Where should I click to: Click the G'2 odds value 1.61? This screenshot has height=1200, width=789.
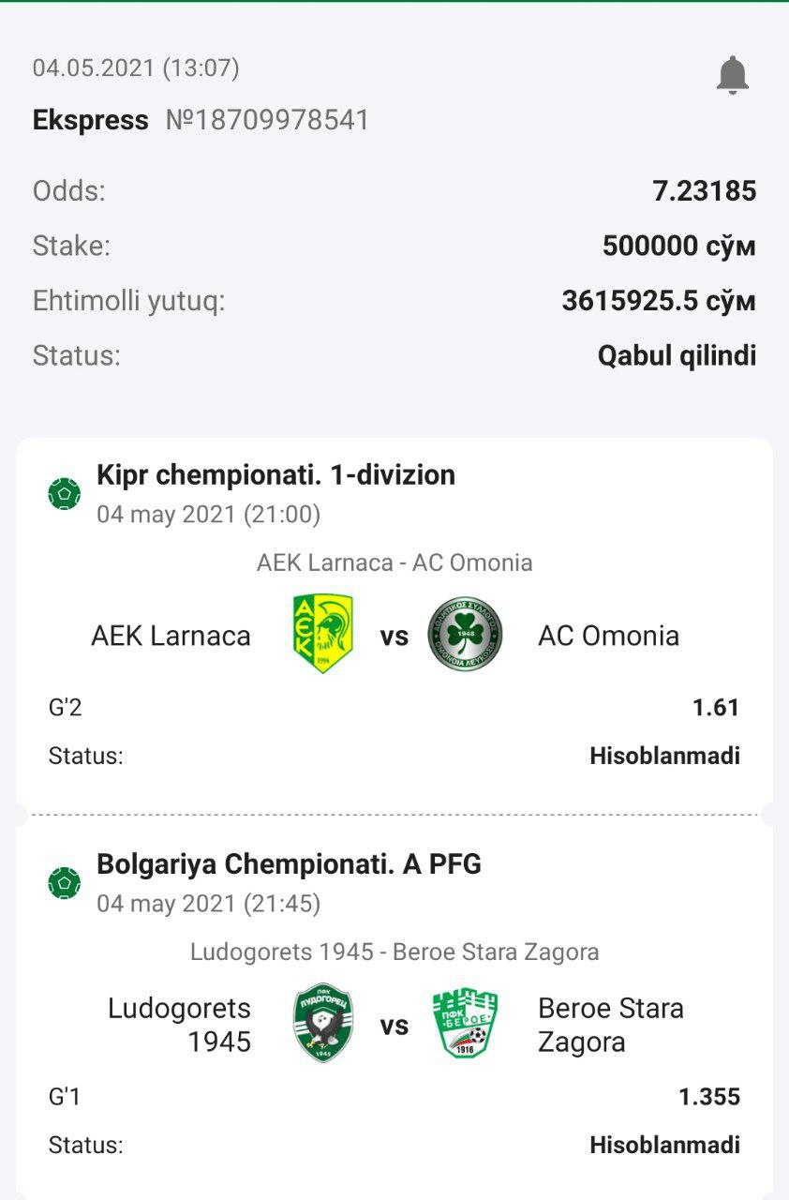[x=717, y=708]
